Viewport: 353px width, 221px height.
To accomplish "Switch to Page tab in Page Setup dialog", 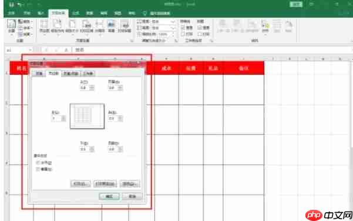I will (39, 73).
